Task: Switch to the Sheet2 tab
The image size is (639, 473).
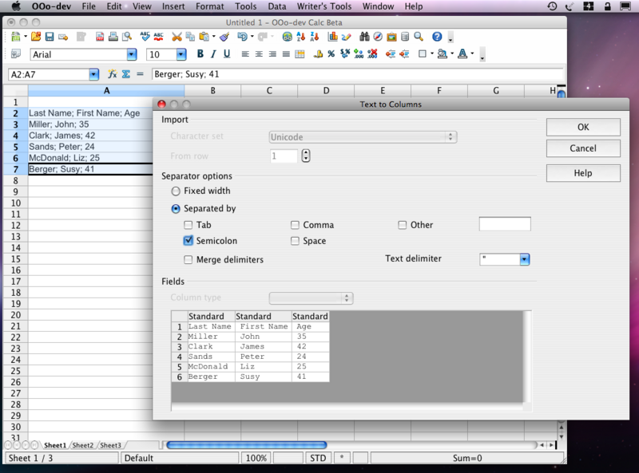Action: point(84,445)
